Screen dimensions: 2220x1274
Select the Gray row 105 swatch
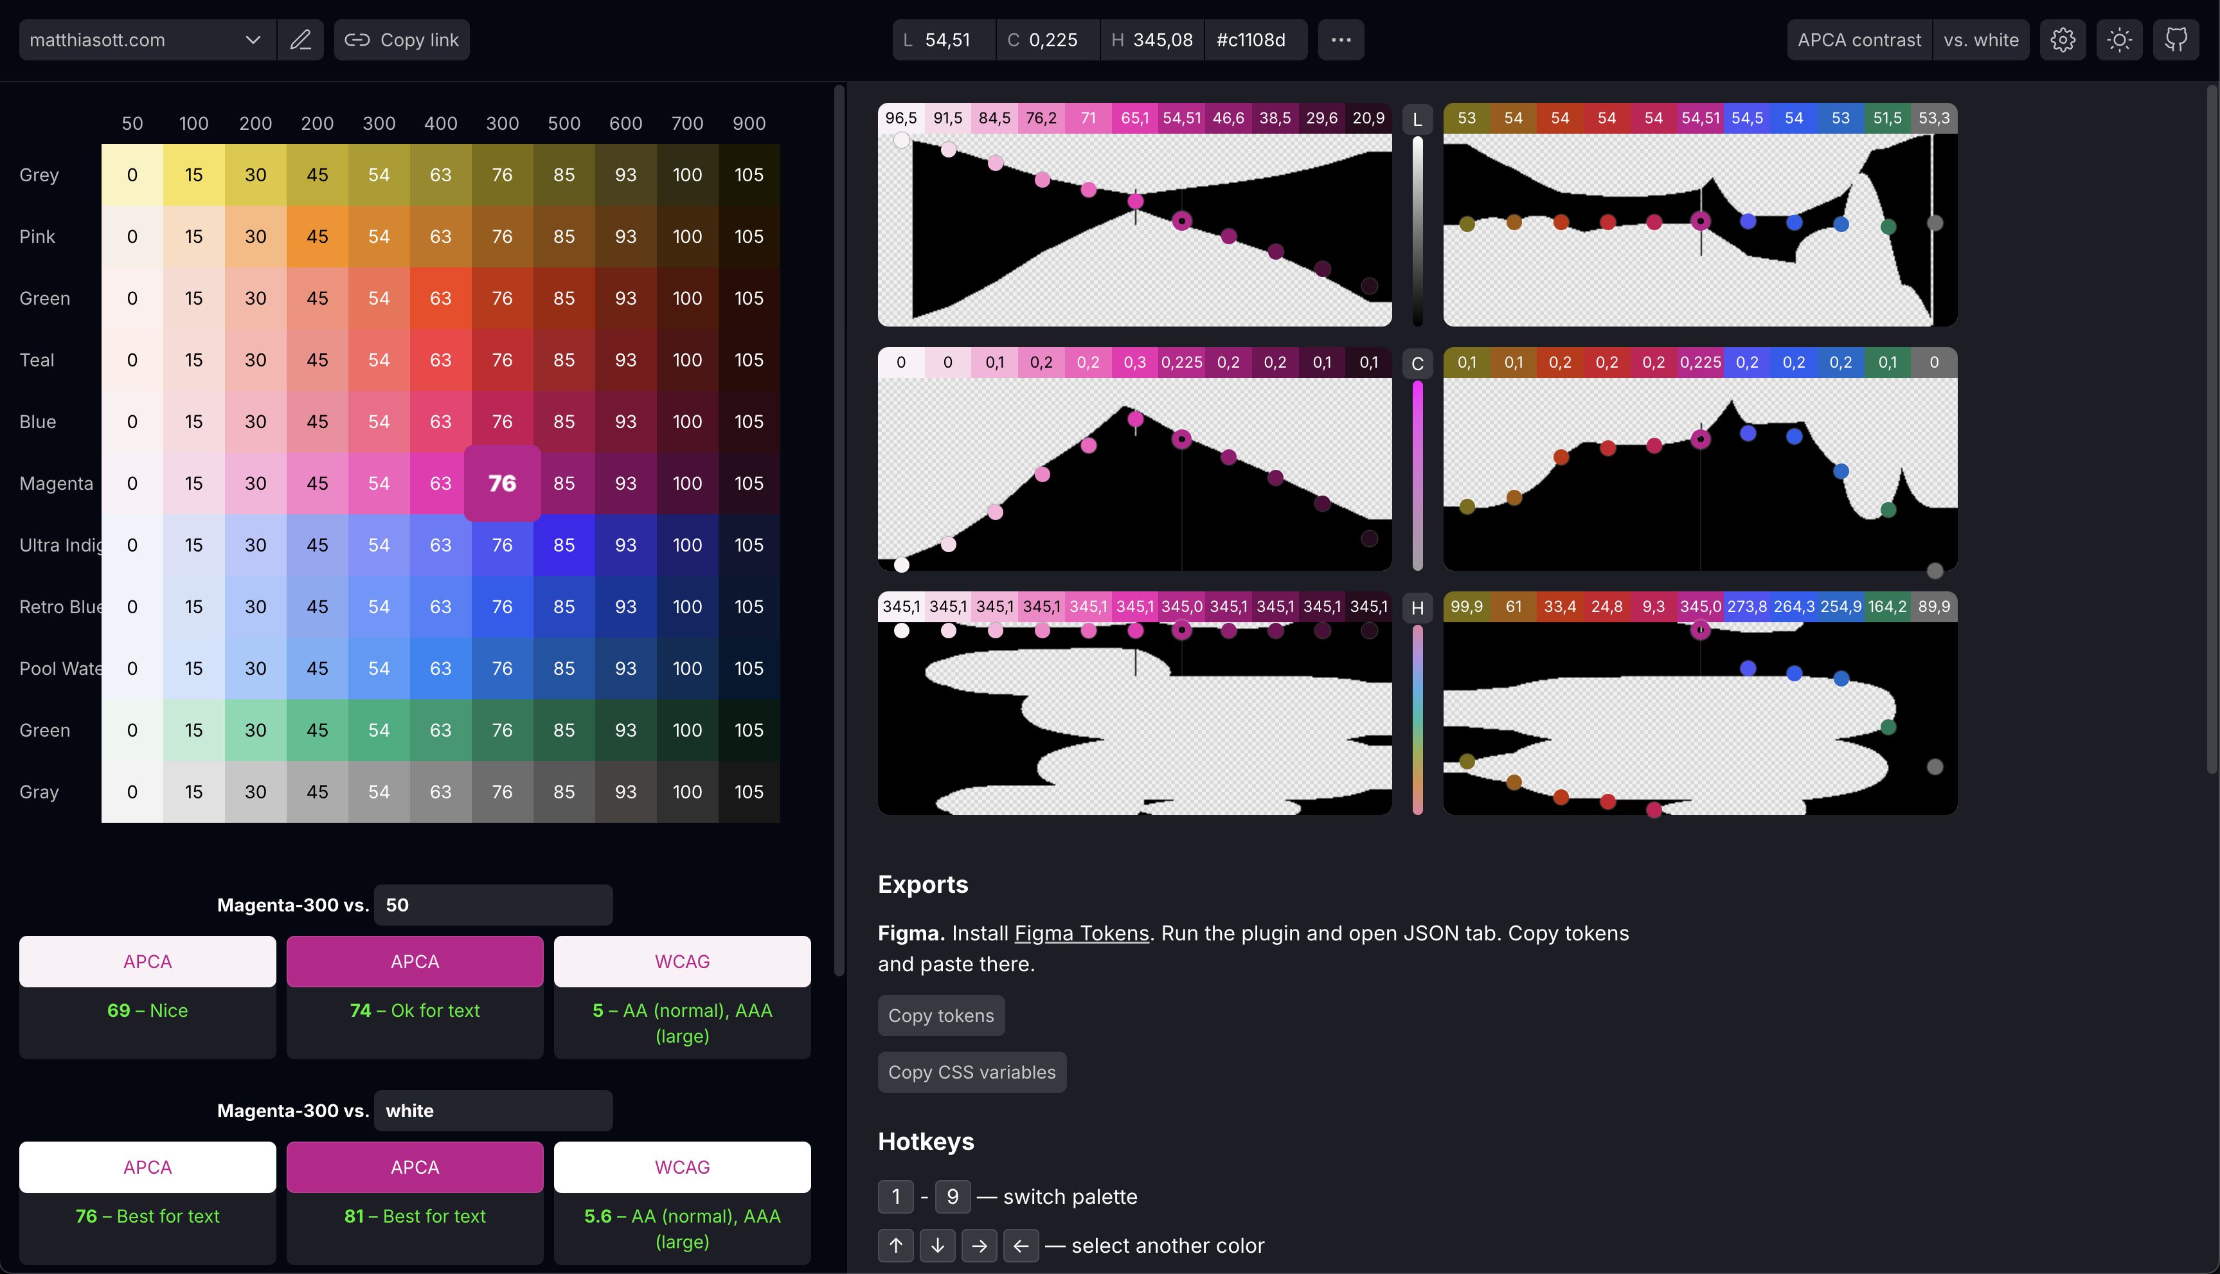[749, 792]
